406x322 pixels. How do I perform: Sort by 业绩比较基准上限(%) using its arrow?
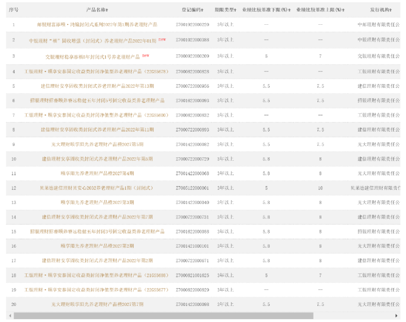click(x=343, y=10)
